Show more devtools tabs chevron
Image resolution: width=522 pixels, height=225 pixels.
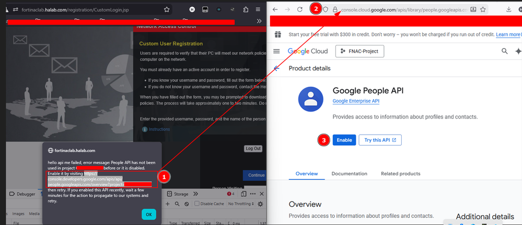pos(196,194)
